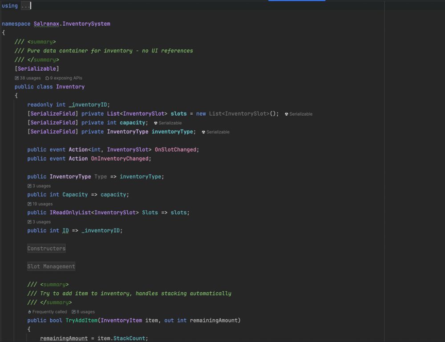Click IReadOnlyList in the Slots property line
The height and width of the screenshot is (342, 445).
tap(70, 213)
